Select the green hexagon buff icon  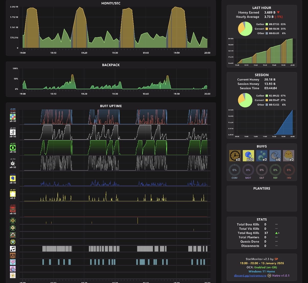(x=13, y=221)
